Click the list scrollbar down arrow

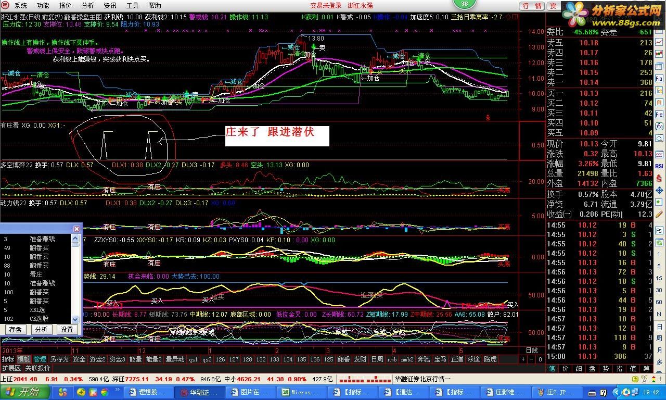(x=75, y=319)
